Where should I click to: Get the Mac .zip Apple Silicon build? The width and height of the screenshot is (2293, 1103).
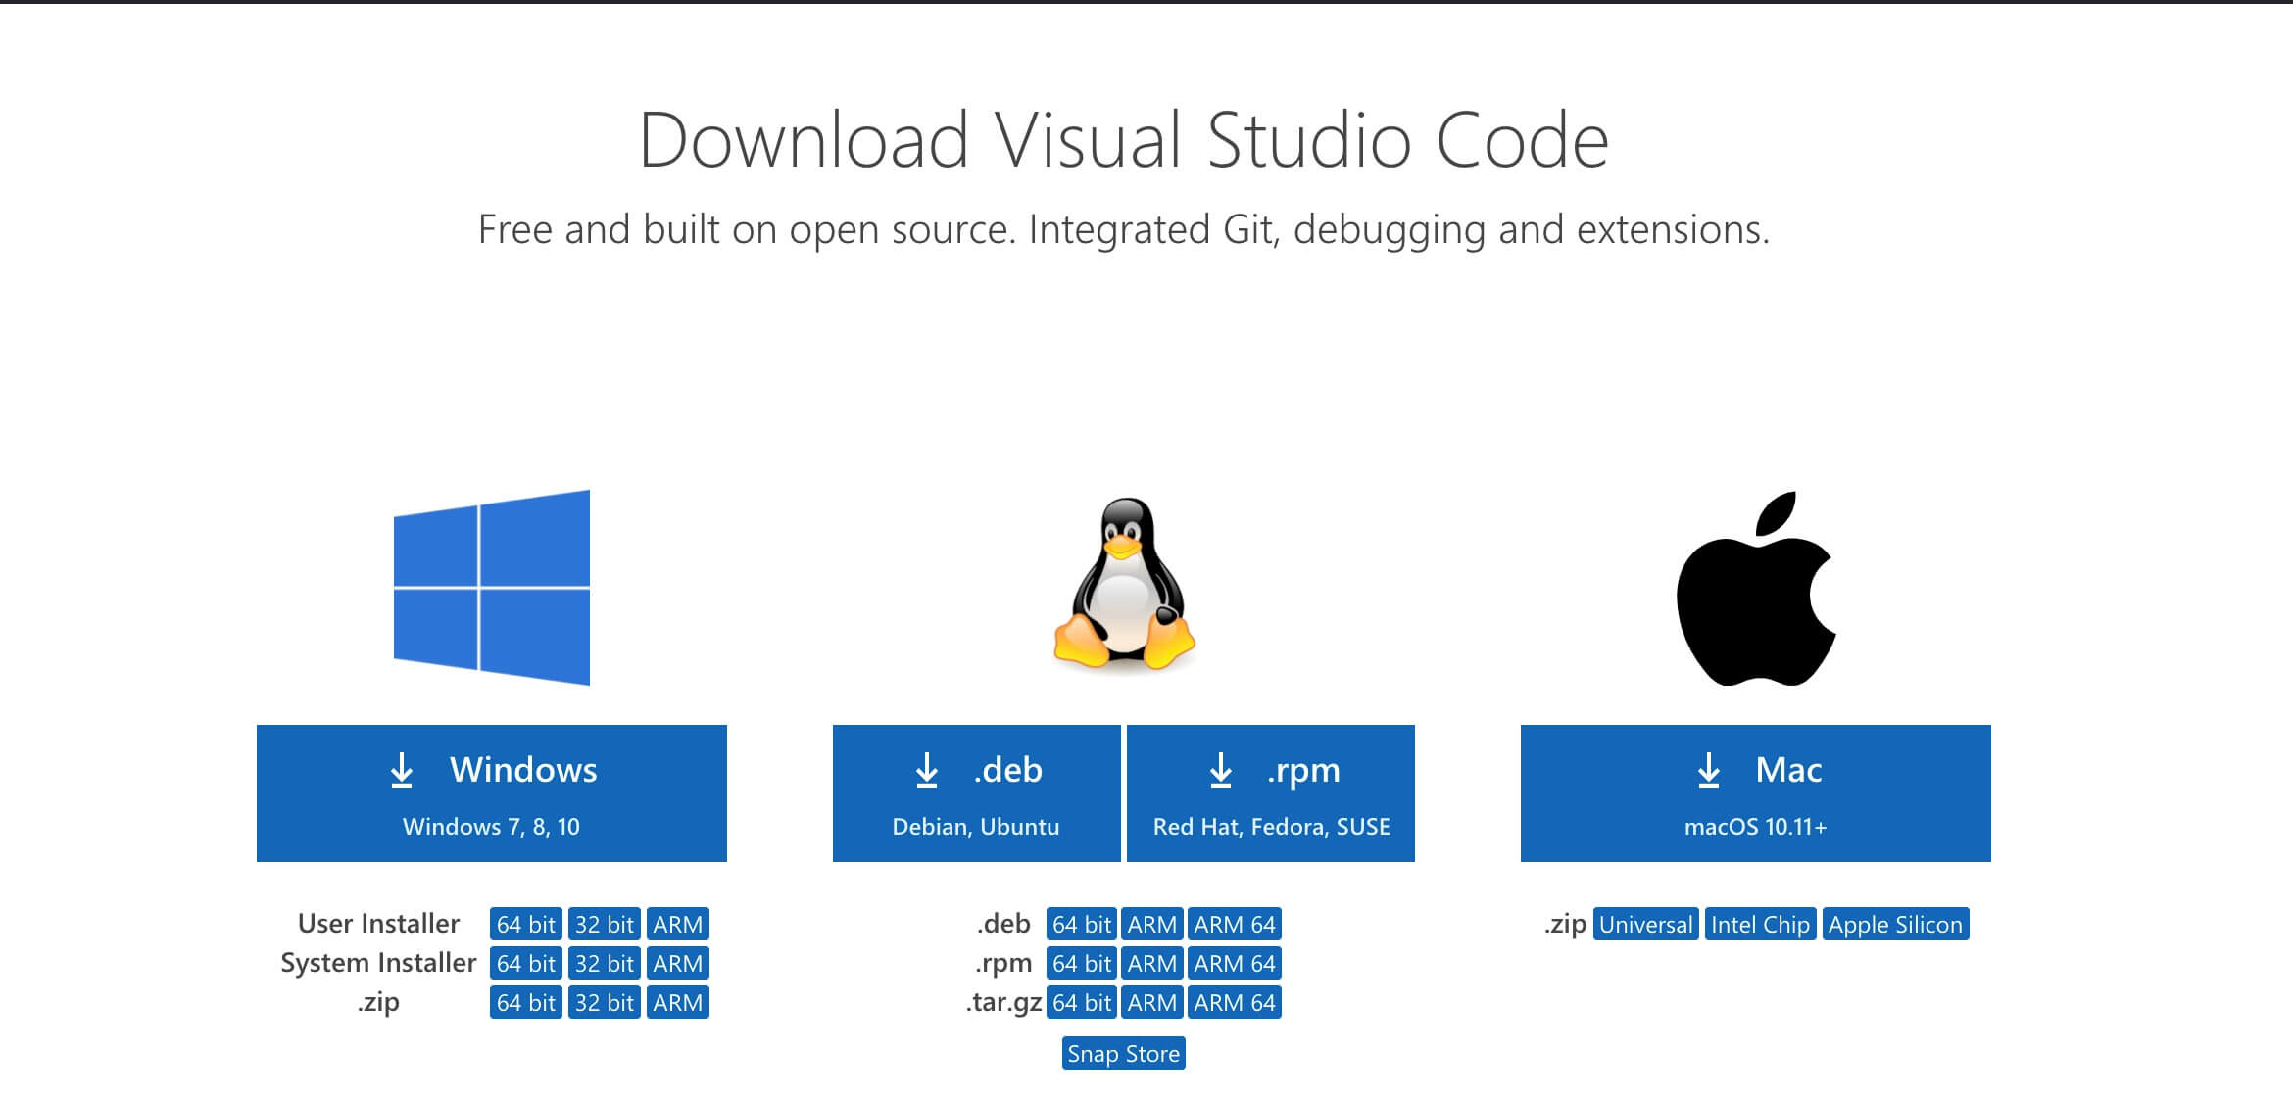(x=1896, y=924)
